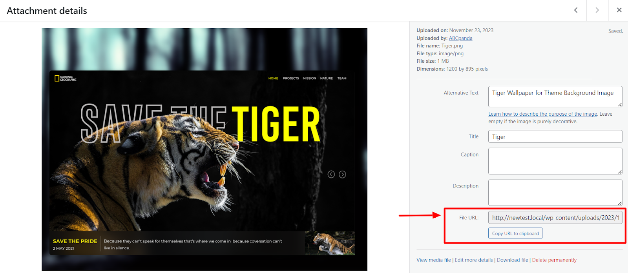Click into the Description text area
628x273 pixels.
(x=555, y=193)
